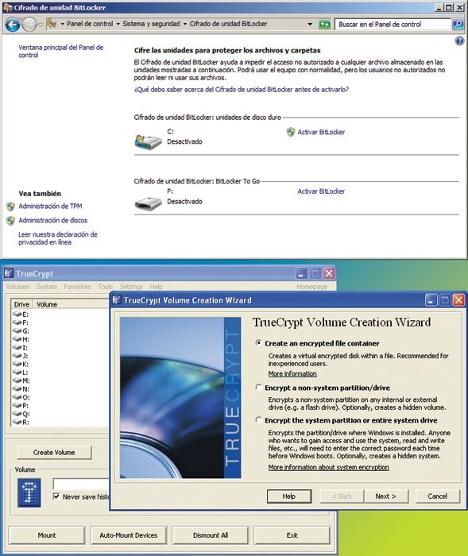Click the shield icon next to Activar BitLocker for C:
This screenshot has height=556, width=468.
coord(291,133)
